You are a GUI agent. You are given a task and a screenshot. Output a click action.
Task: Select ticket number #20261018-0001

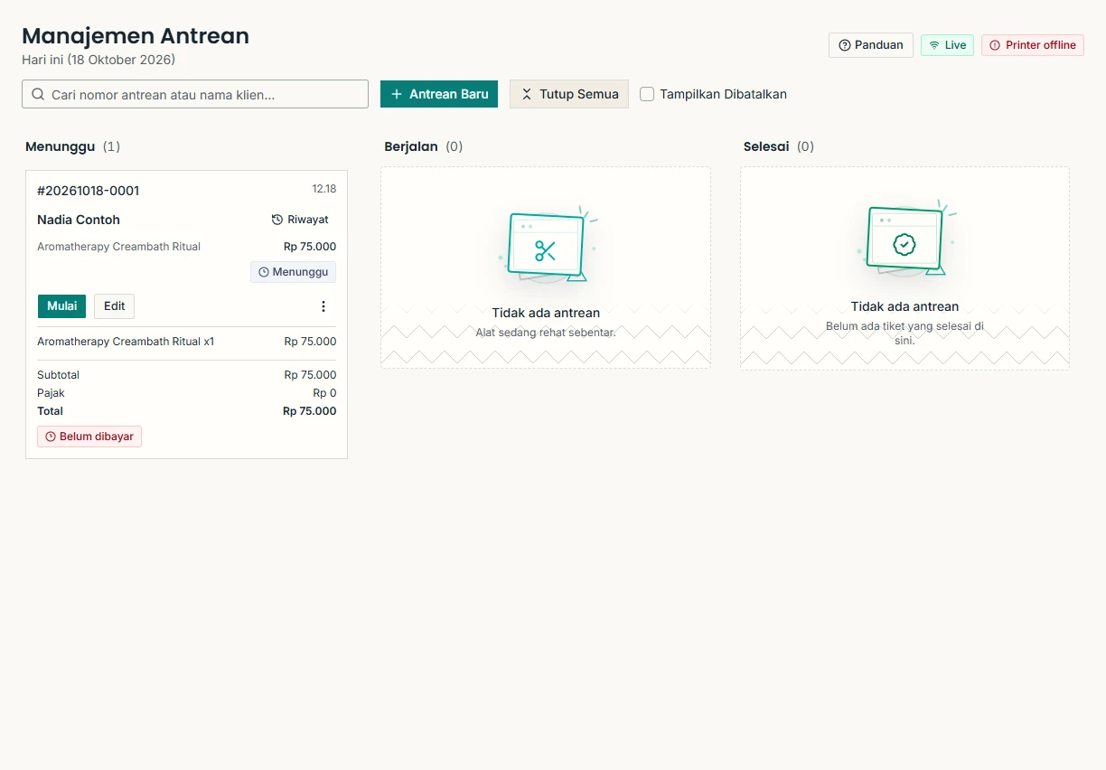89,191
